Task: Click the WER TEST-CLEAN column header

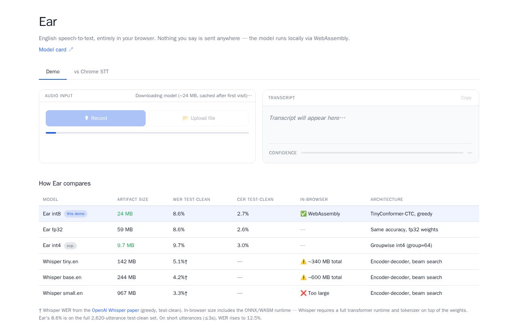Action: tap(191, 200)
